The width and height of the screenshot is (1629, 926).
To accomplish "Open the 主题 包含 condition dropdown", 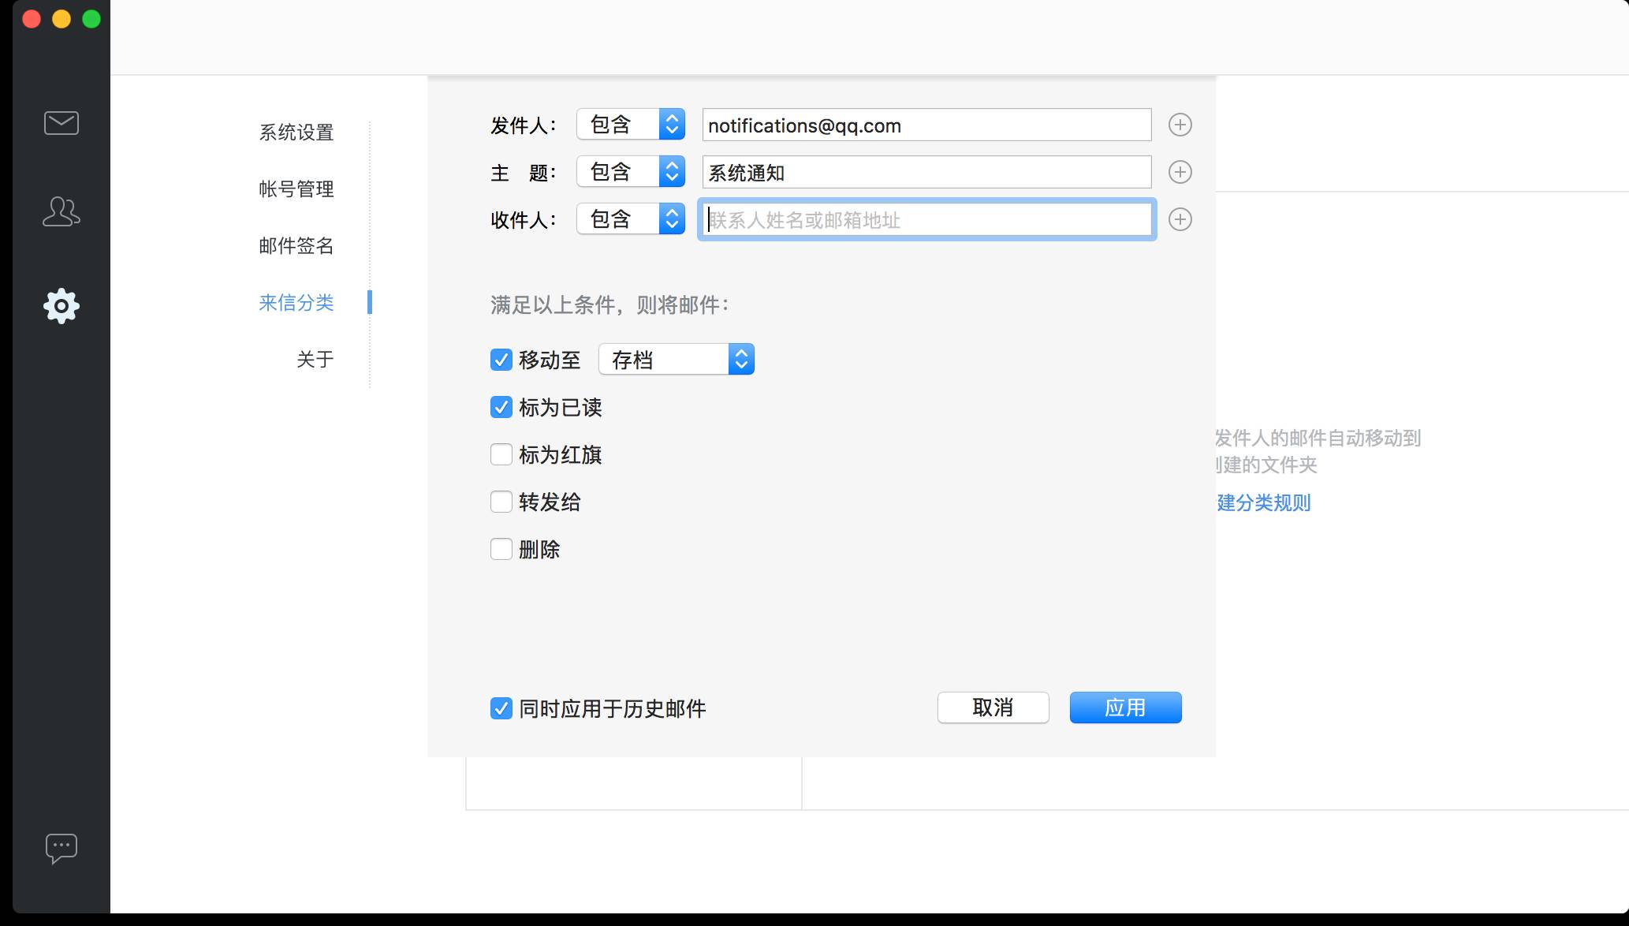I will coord(631,172).
